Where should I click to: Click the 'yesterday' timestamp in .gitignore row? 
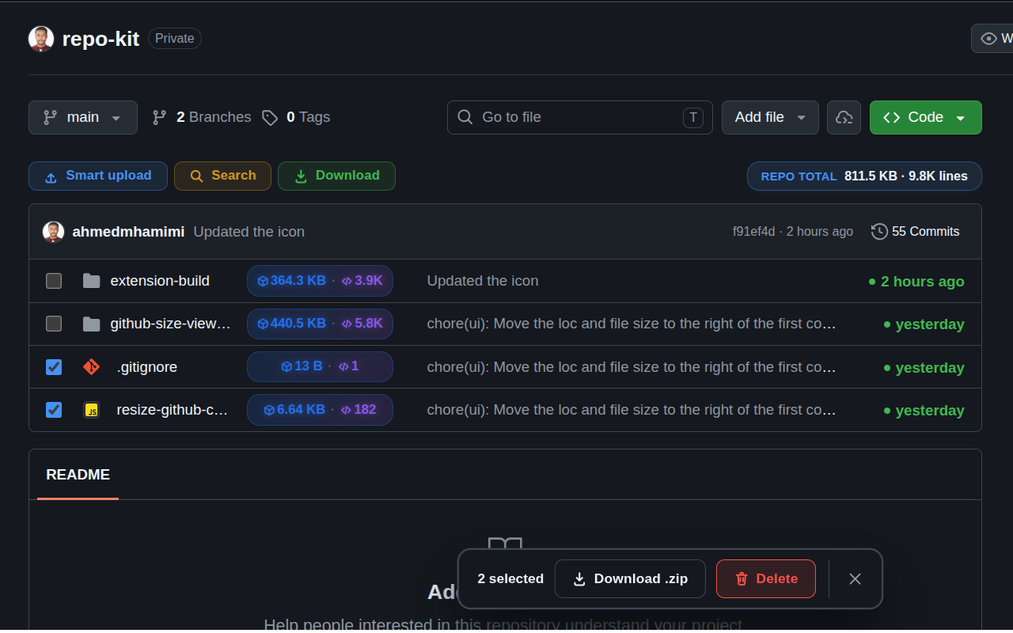[x=924, y=368]
